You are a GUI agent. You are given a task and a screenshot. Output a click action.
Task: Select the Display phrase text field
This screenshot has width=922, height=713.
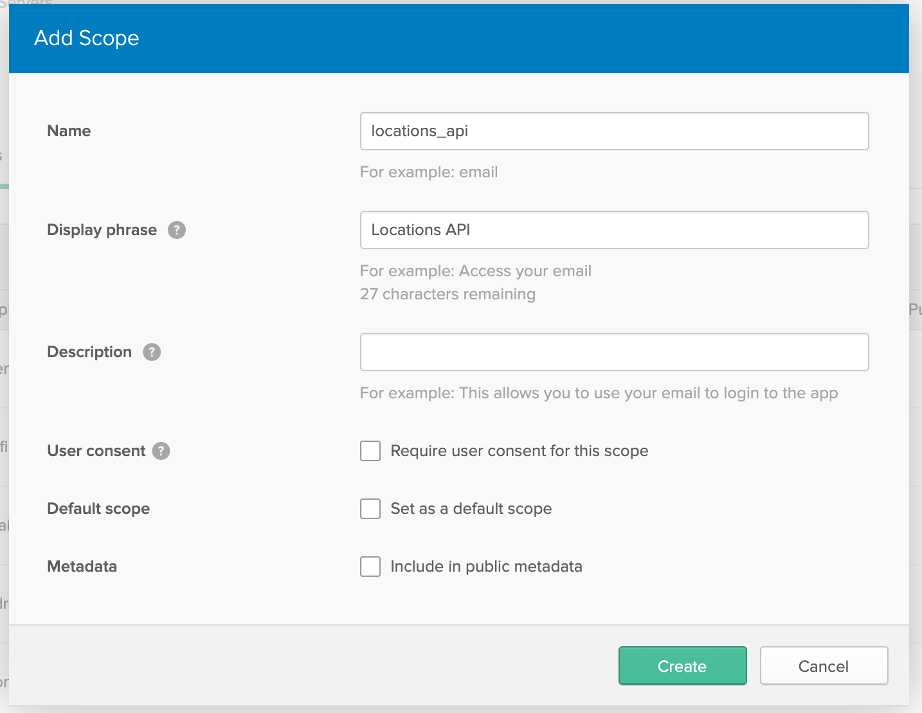(x=614, y=230)
